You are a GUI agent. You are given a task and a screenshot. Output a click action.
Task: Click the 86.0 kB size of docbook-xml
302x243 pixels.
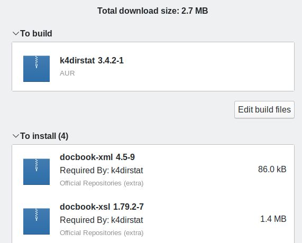pyautogui.click(x=272, y=170)
